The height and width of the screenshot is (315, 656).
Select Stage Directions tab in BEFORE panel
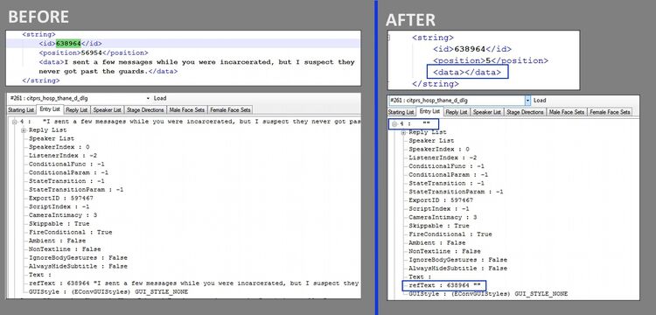[x=145, y=110]
